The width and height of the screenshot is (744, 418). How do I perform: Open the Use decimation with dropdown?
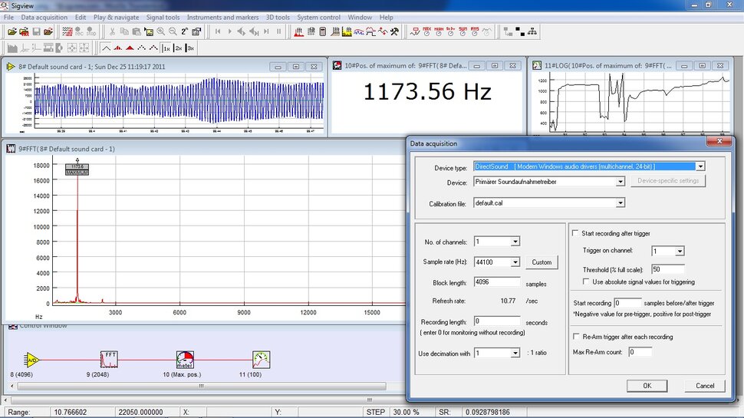[515, 354]
